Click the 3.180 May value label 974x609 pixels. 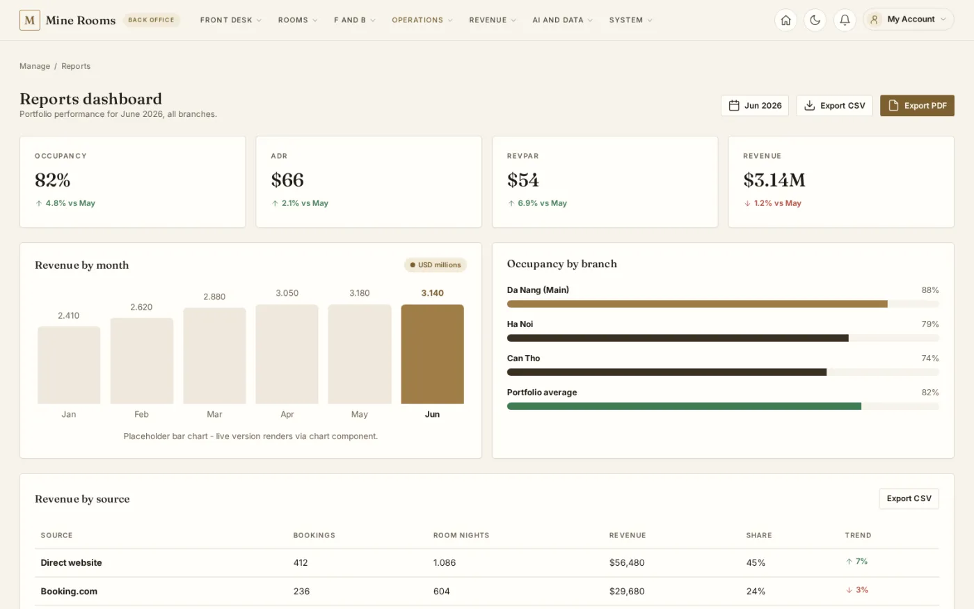pyautogui.click(x=360, y=293)
